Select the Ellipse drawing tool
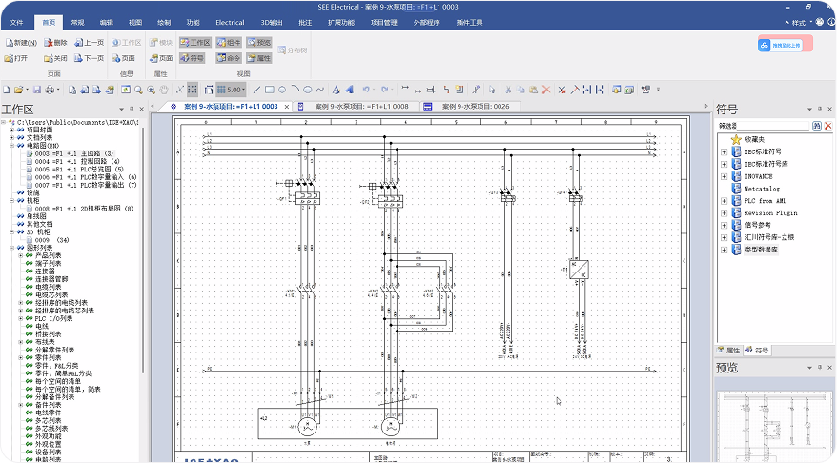 (x=308, y=90)
